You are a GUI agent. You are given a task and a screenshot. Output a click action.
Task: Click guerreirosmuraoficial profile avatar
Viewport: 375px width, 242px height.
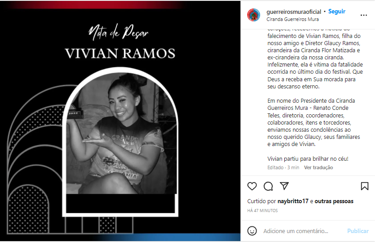click(x=253, y=15)
